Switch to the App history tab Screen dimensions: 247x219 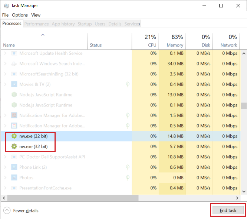(63, 24)
